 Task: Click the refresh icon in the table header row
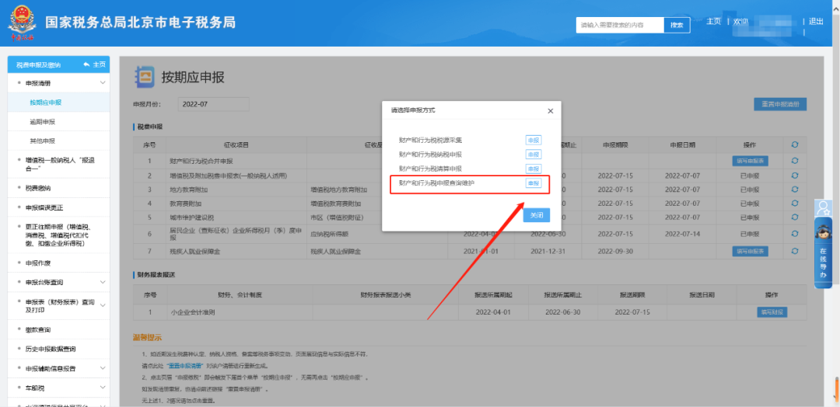click(794, 145)
